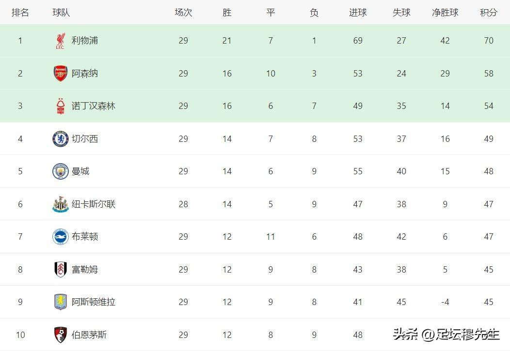Click the 进球 column header
The height and width of the screenshot is (351, 510).
[x=358, y=13]
